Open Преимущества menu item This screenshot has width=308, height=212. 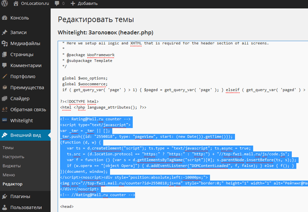(27, 88)
